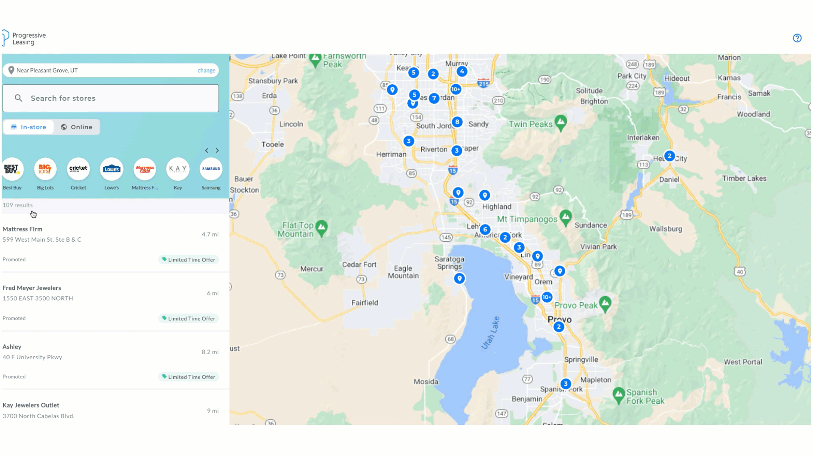Screen dimensions: 813x457
Task: Select the store pin above Highland label
Action: click(x=485, y=195)
